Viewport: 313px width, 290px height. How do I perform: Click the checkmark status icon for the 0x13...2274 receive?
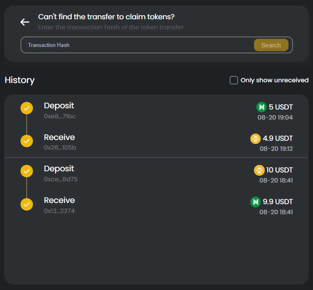(x=27, y=204)
